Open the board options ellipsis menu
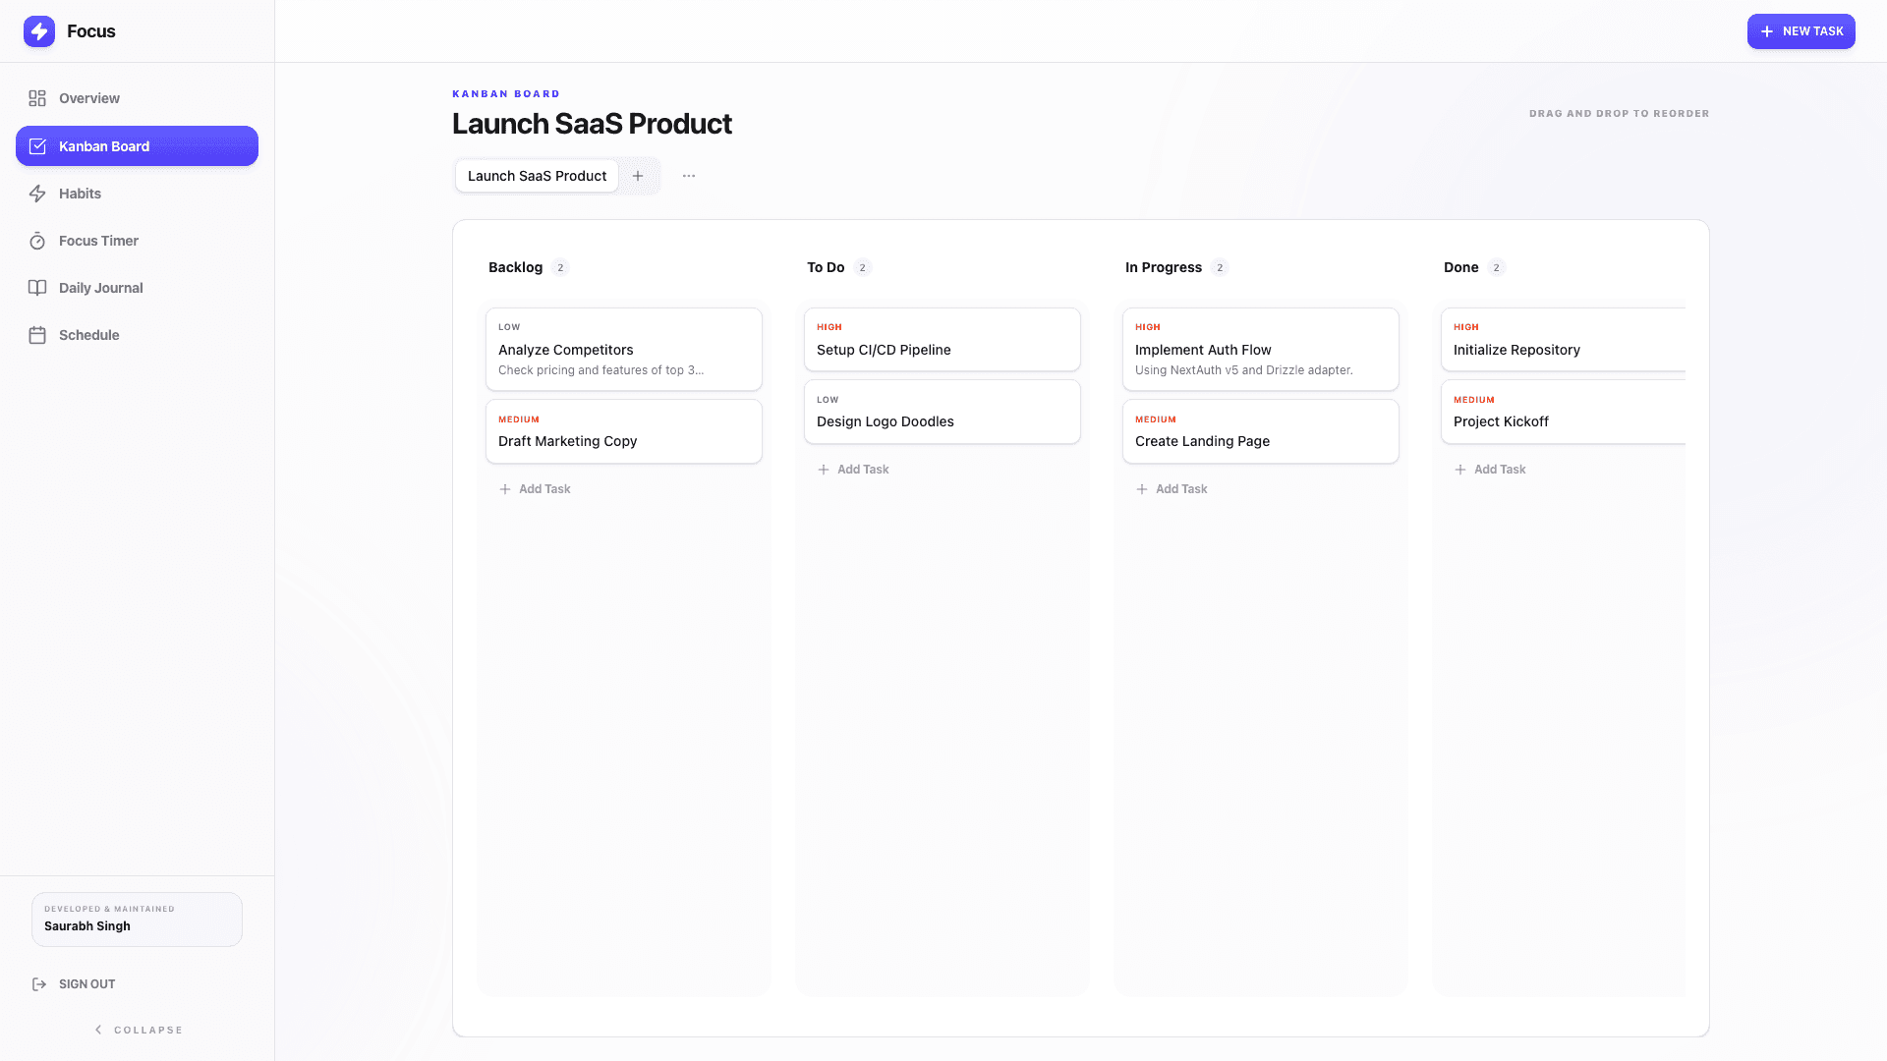 point(688,176)
